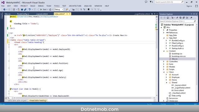199x112 pixels.
Task: Open the ARCHITECTURE menu
Action: (75, 6)
